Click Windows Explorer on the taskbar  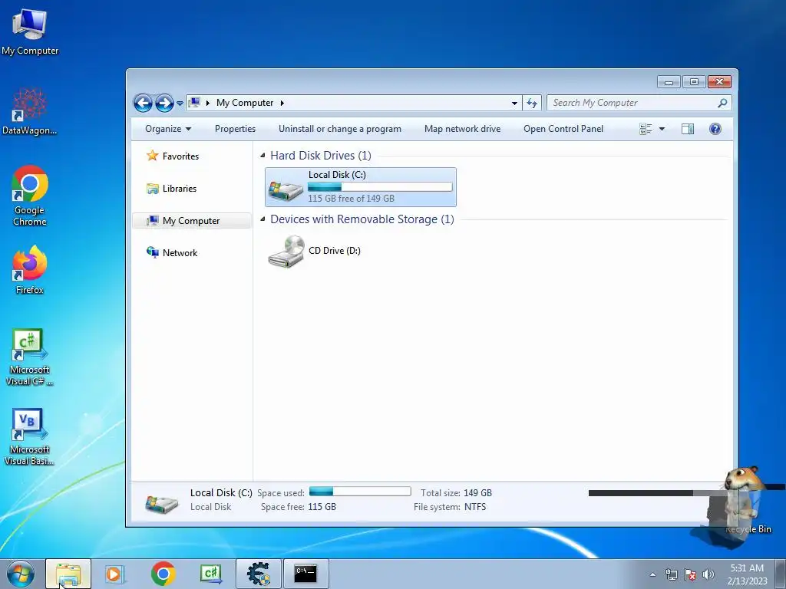pos(68,574)
